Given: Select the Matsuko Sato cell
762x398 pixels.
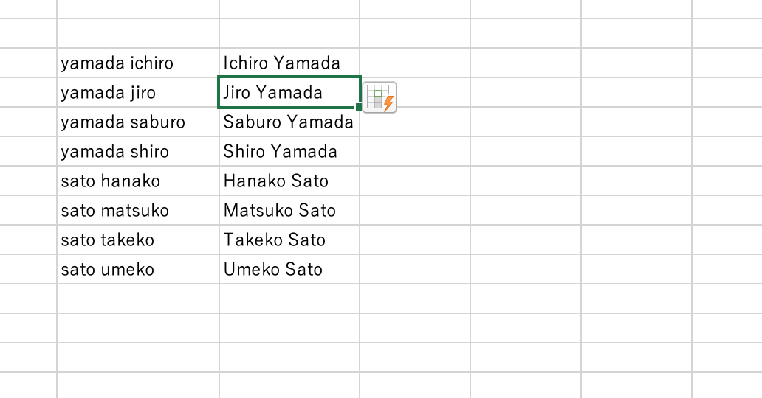Looking at the screenshot, I should pyautogui.click(x=289, y=211).
